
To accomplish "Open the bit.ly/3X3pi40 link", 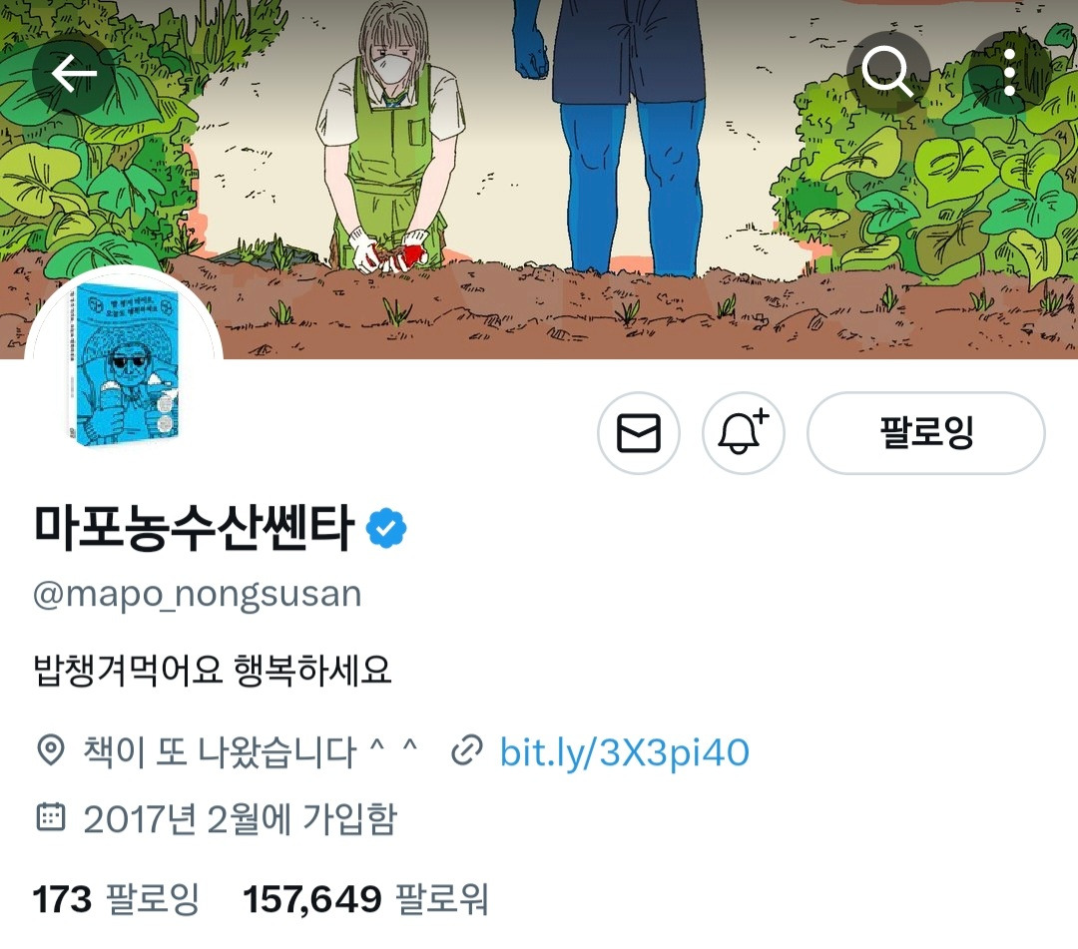I will click(624, 751).
